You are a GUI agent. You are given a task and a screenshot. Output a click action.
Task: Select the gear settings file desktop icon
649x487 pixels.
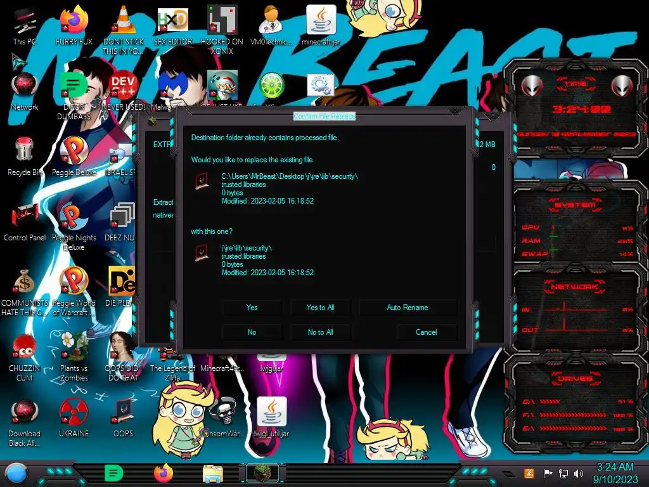click(321, 86)
